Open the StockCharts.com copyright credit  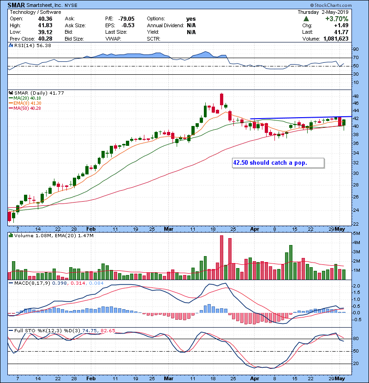click(331, 5)
